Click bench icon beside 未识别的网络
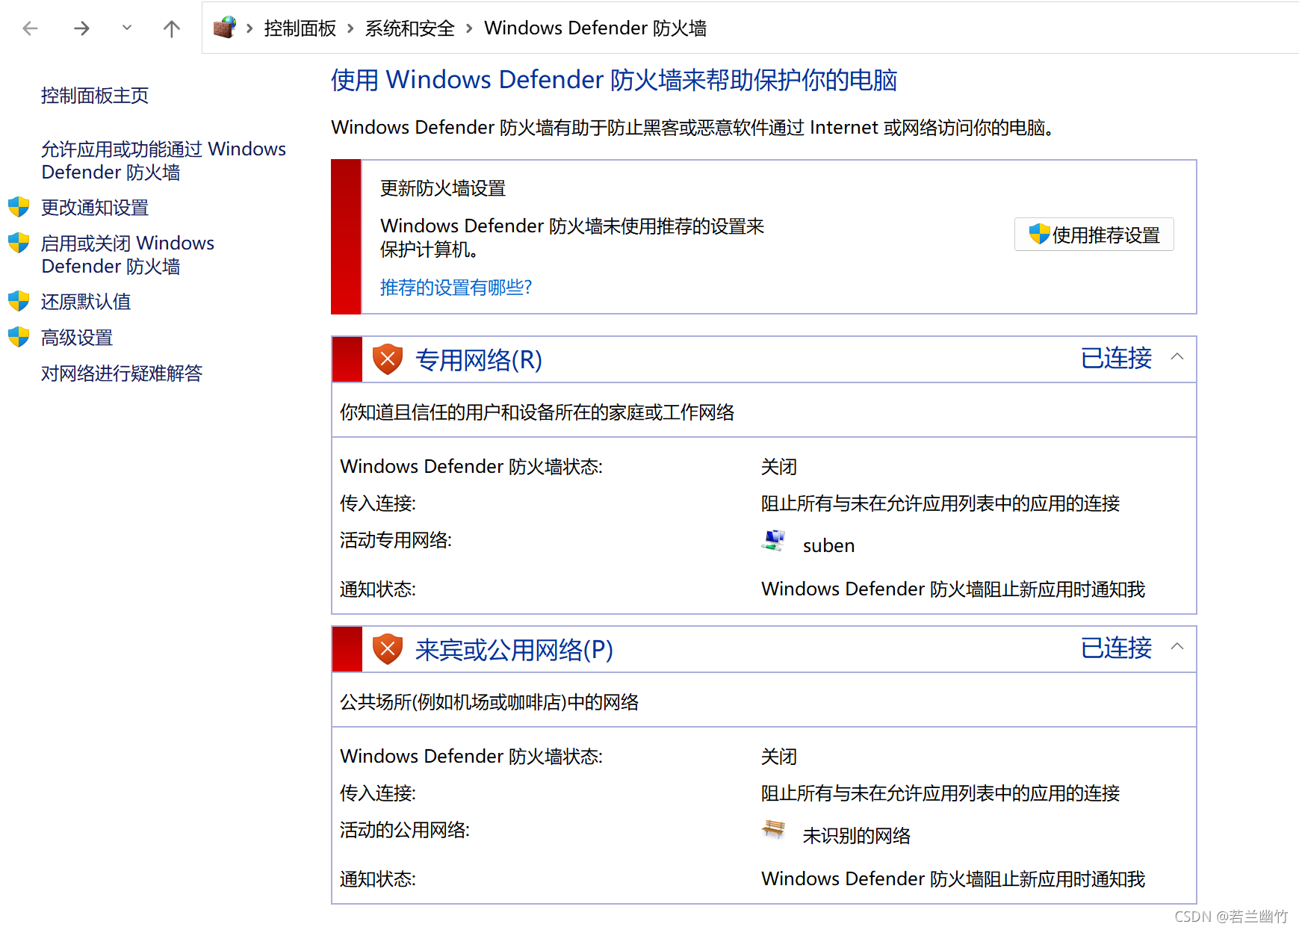This screenshot has height=930, width=1299. [774, 829]
